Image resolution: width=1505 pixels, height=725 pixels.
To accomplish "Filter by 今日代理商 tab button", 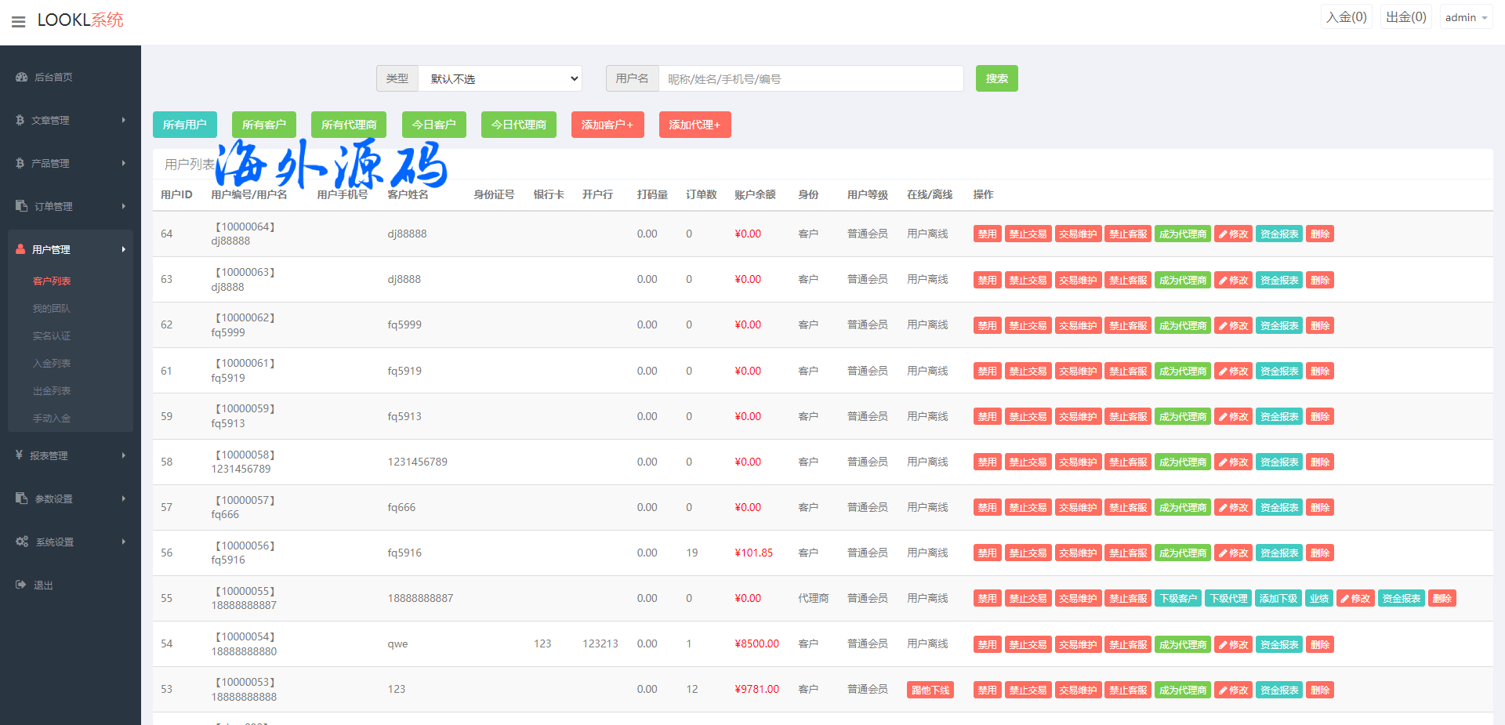I will (518, 125).
